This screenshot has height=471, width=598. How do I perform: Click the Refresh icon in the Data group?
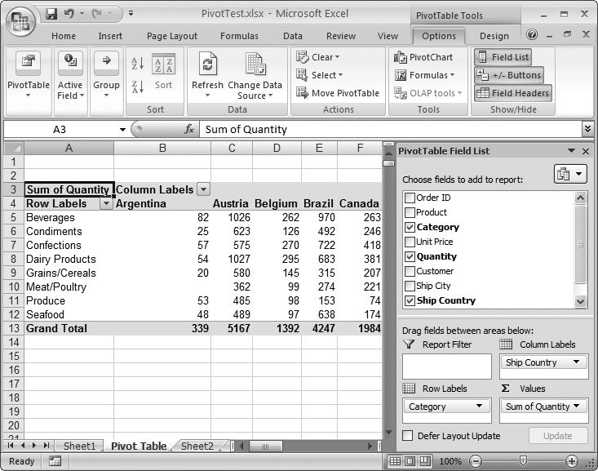[x=207, y=66]
